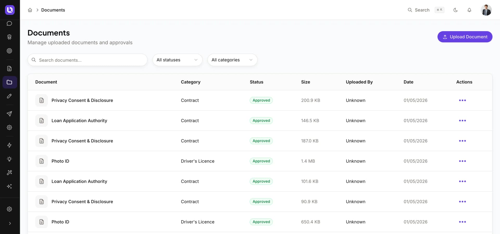Open the 187.0 KB Privacy Consent & Disclosure document
The height and width of the screenshot is (234, 500).
pos(82,141)
